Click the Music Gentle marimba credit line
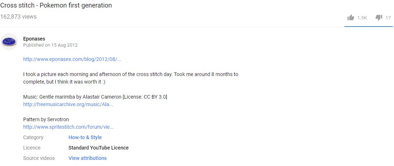Viewport: 394px width, 166px height. click(x=95, y=97)
